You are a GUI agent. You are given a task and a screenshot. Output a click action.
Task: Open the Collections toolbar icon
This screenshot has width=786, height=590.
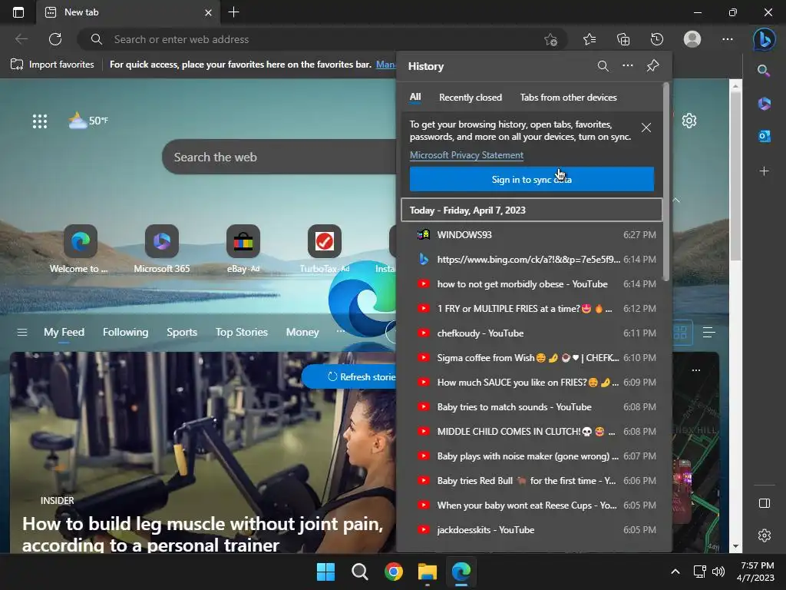coord(623,39)
